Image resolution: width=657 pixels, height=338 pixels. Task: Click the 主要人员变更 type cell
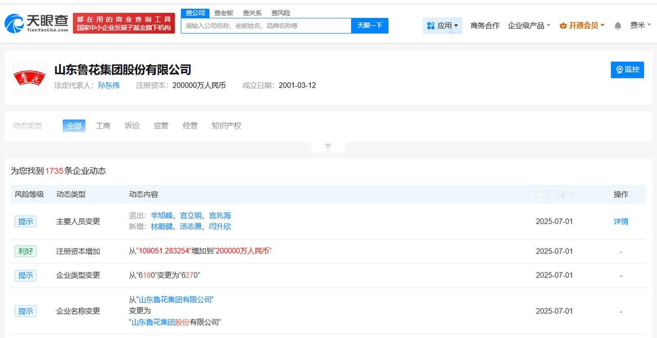78,222
